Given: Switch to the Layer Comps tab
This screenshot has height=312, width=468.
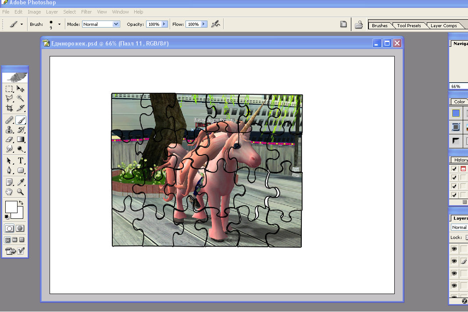Looking at the screenshot, I should (x=443, y=26).
